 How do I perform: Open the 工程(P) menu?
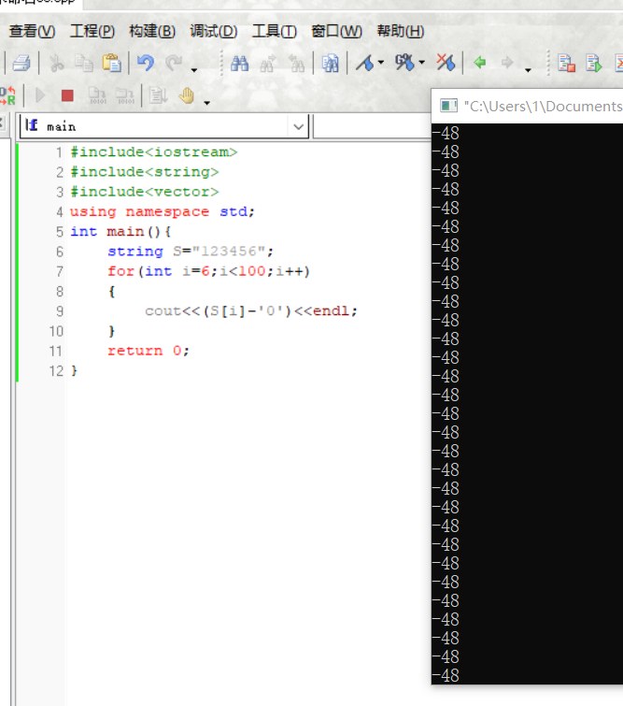pos(92,31)
